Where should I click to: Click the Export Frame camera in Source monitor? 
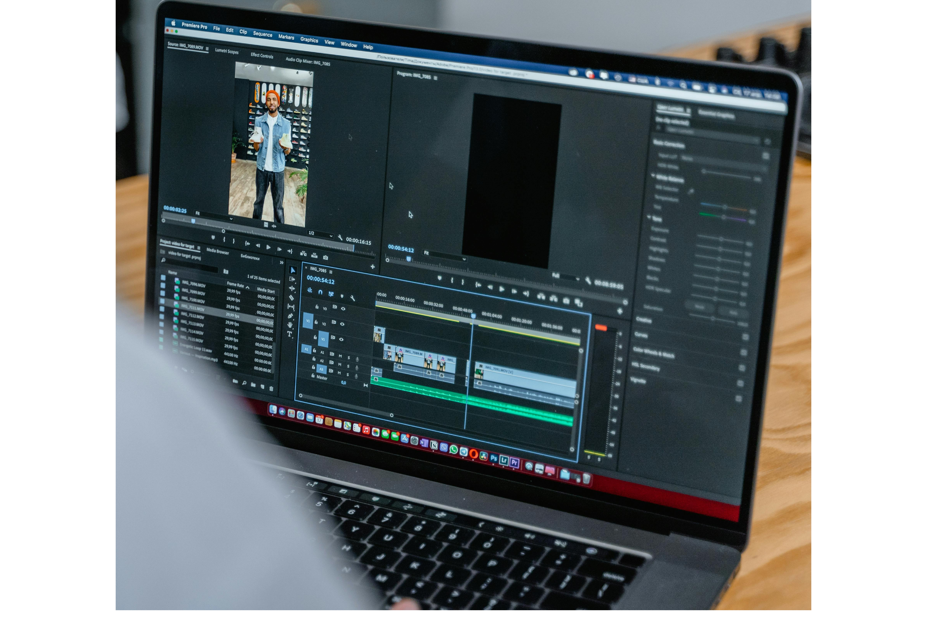coord(326,258)
